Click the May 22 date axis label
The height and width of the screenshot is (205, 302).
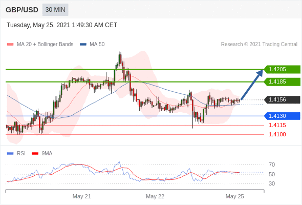pos(155,196)
